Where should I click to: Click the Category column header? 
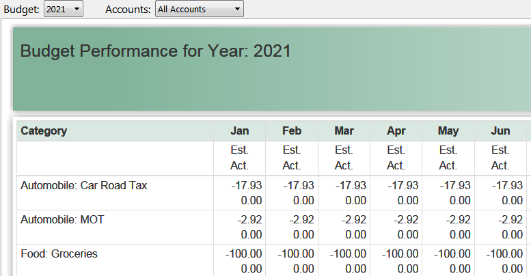click(x=44, y=131)
